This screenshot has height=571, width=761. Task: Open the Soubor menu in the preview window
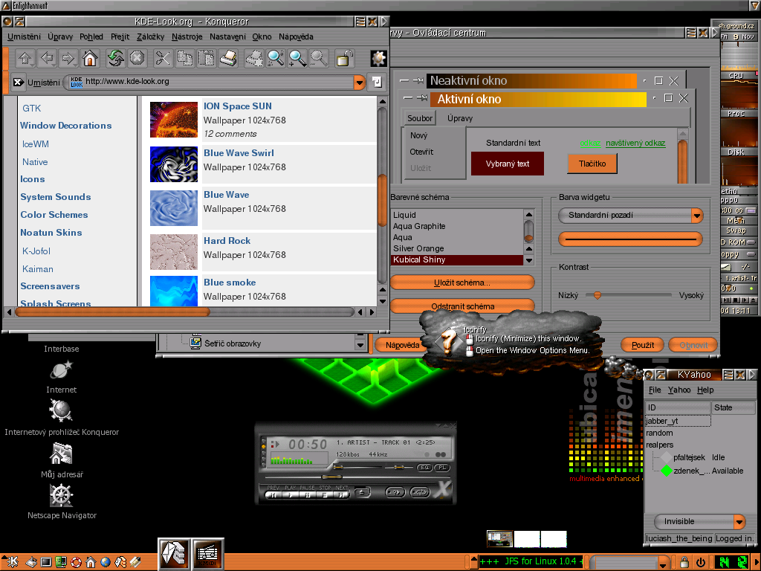click(420, 118)
